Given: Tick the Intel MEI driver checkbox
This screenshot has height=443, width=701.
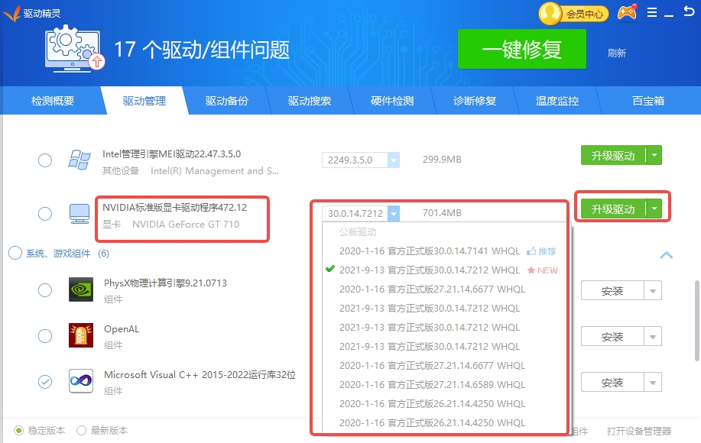Looking at the screenshot, I should point(45,160).
